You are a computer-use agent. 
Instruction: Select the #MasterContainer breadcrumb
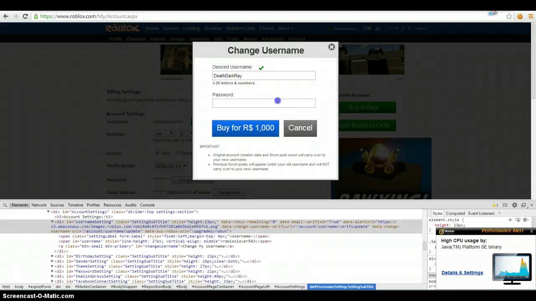pyautogui.click(x=91, y=287)
